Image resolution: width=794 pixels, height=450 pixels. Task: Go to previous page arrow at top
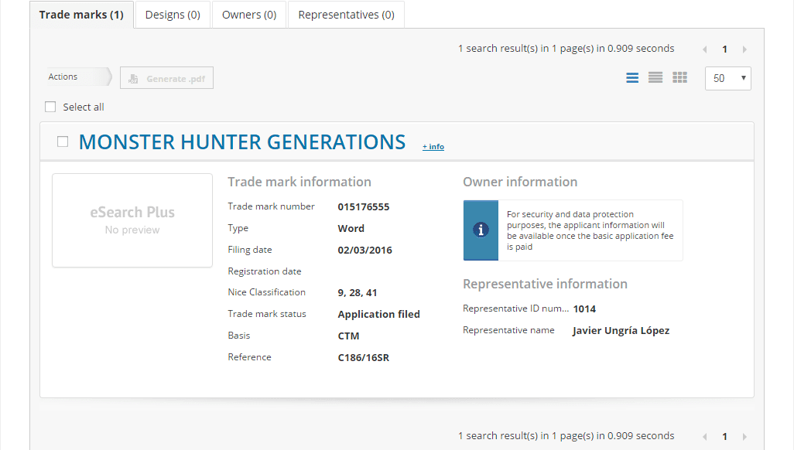point(704,49)
